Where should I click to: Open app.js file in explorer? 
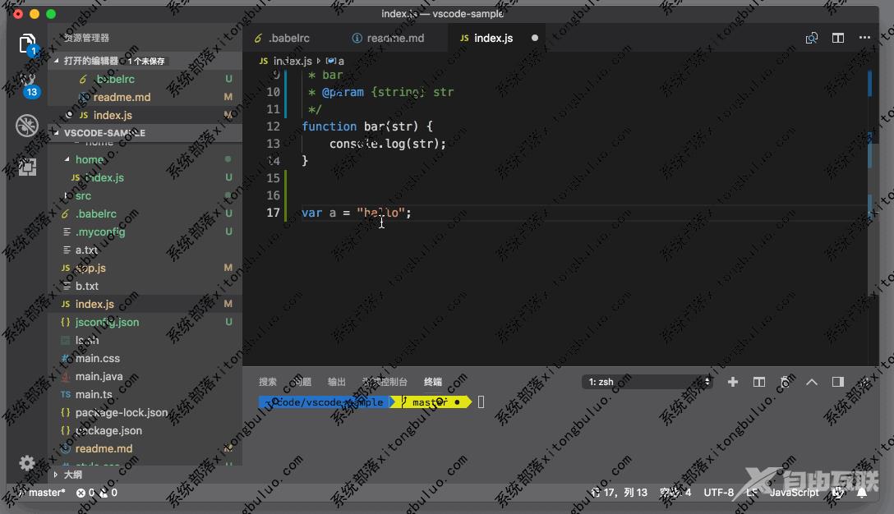coord(145,268)
